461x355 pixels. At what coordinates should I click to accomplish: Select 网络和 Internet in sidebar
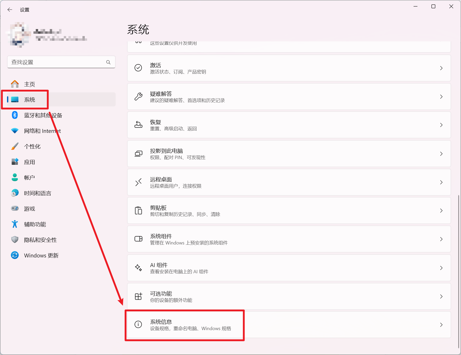(61, 131)
